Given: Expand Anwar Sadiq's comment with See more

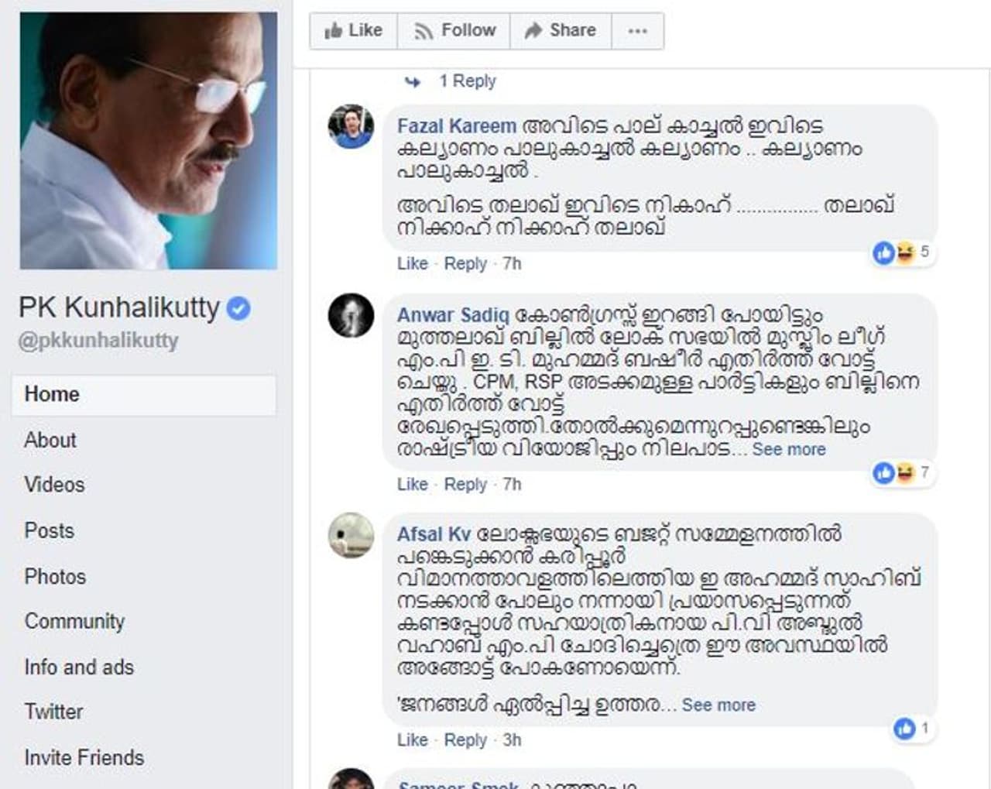Looking at the screenshot, I should coord(788,450).
